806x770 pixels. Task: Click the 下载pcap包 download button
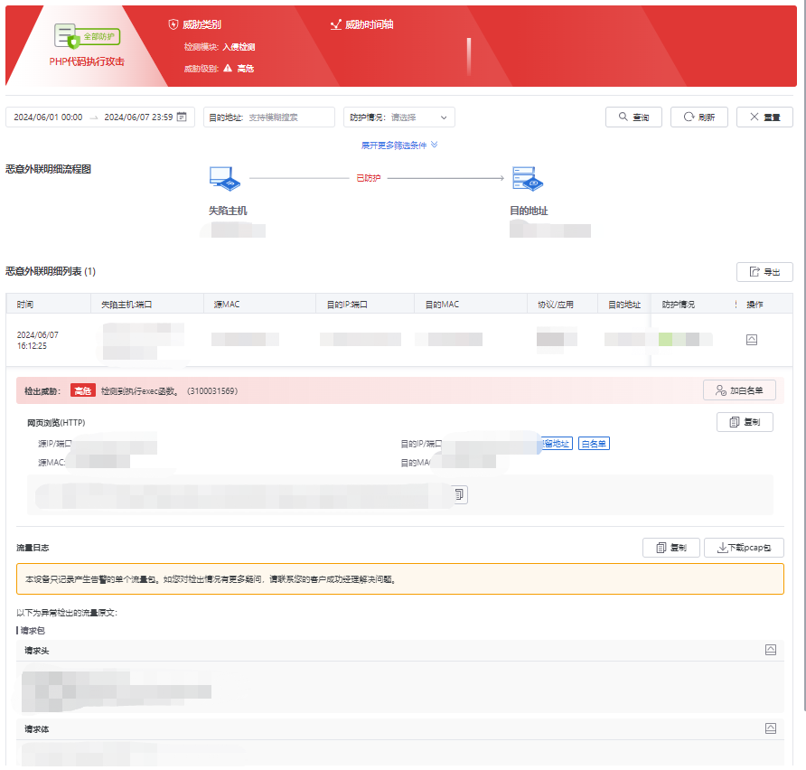[744, 548]
